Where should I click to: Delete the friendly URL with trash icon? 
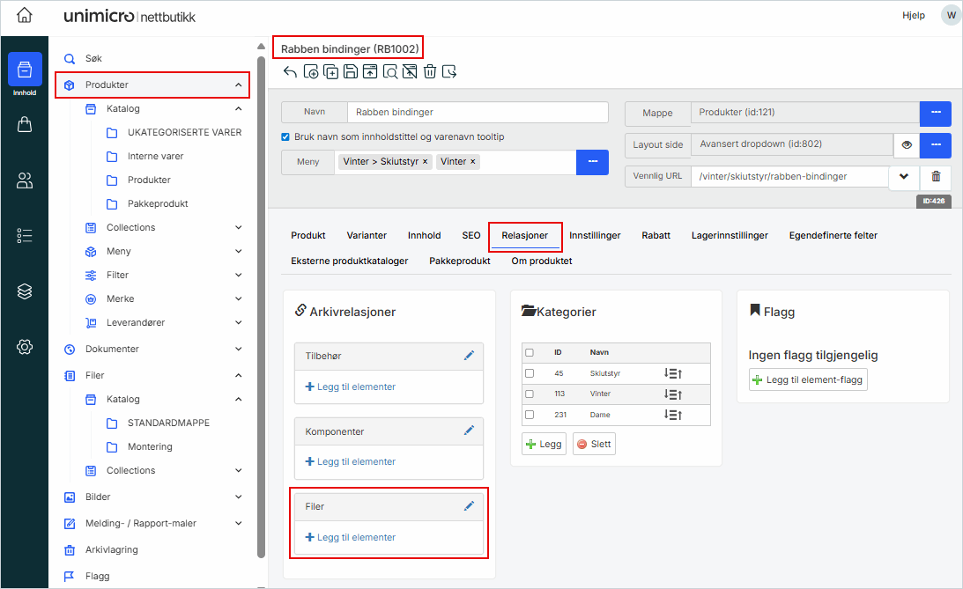coord(936,176)
